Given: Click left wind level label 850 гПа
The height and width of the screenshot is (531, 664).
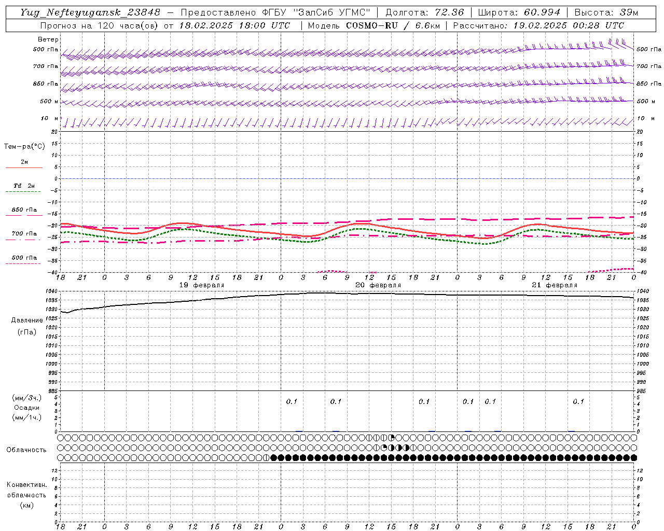Looking at the screenshot, I should (46, 83).
